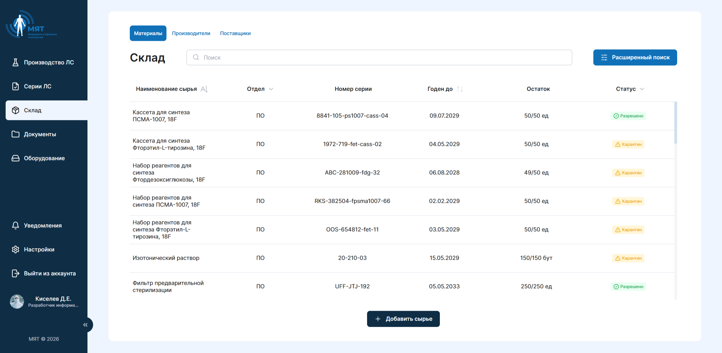Select the Изотонический раствор row name
This screenshot has width=722, height=353.
pos(166,258)
